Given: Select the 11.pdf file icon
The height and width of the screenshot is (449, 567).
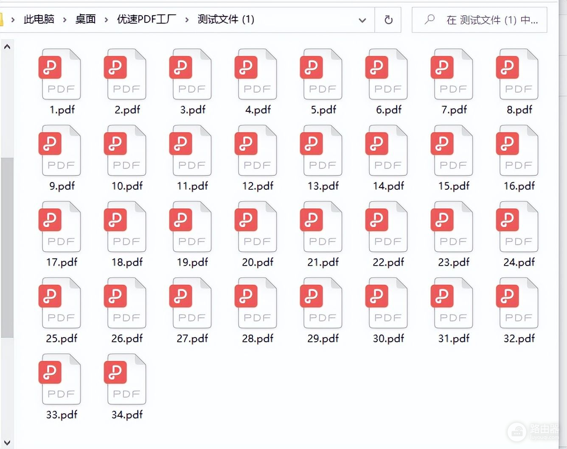Looking at the screenshot, I should click(x=191, y=150).
